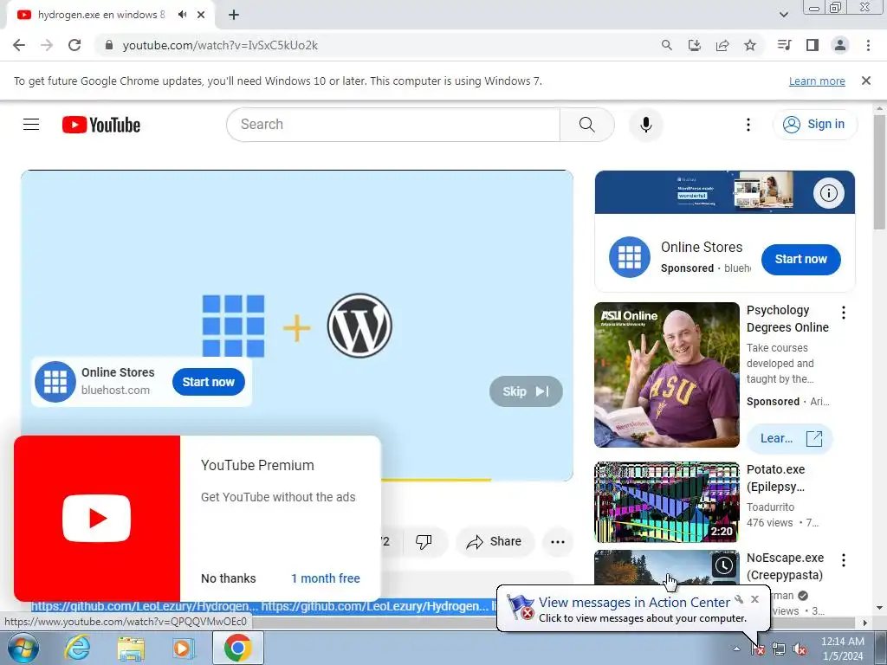Open options menu for Psychology Degrees Online ad
The image size is (887, 665).
click(x=844, y=313)
